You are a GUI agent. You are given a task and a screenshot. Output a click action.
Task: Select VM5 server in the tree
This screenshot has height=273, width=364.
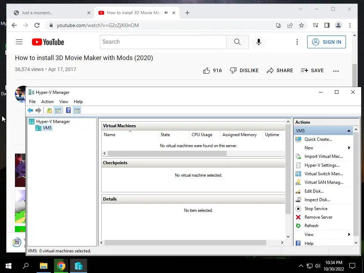pyautogui.click(x=44, y=128)
